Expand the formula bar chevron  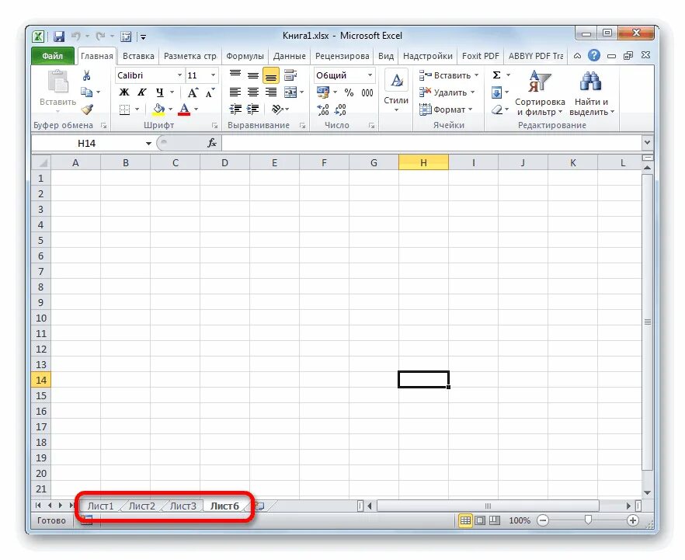coord(647,142)
